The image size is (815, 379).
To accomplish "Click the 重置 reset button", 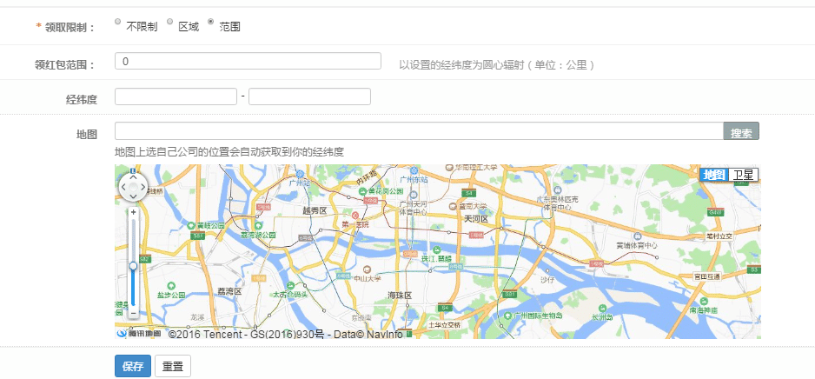I will point(172,366).
